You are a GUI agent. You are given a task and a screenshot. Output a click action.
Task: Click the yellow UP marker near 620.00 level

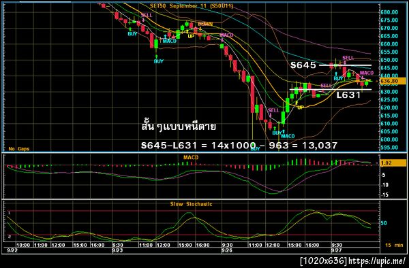click(301, 107)
